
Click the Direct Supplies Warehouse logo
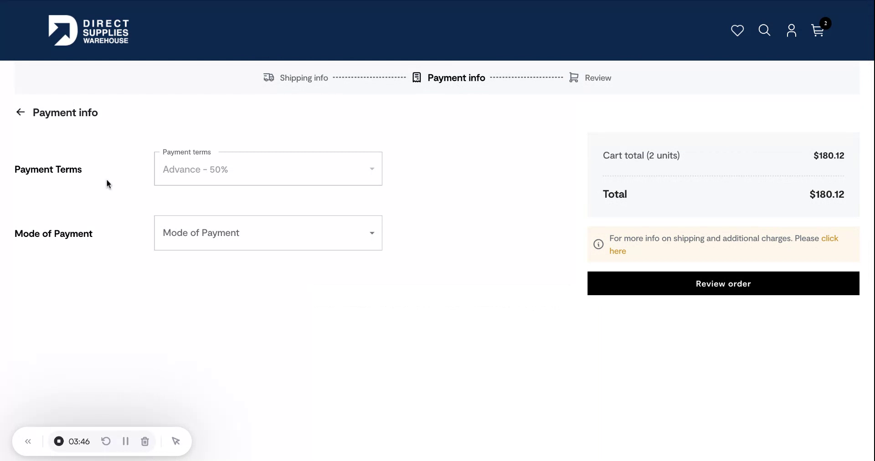pos(89,31)
